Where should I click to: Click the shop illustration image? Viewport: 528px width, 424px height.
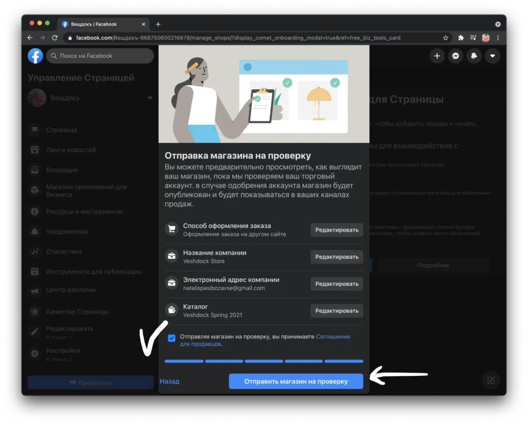coord(264,94)
